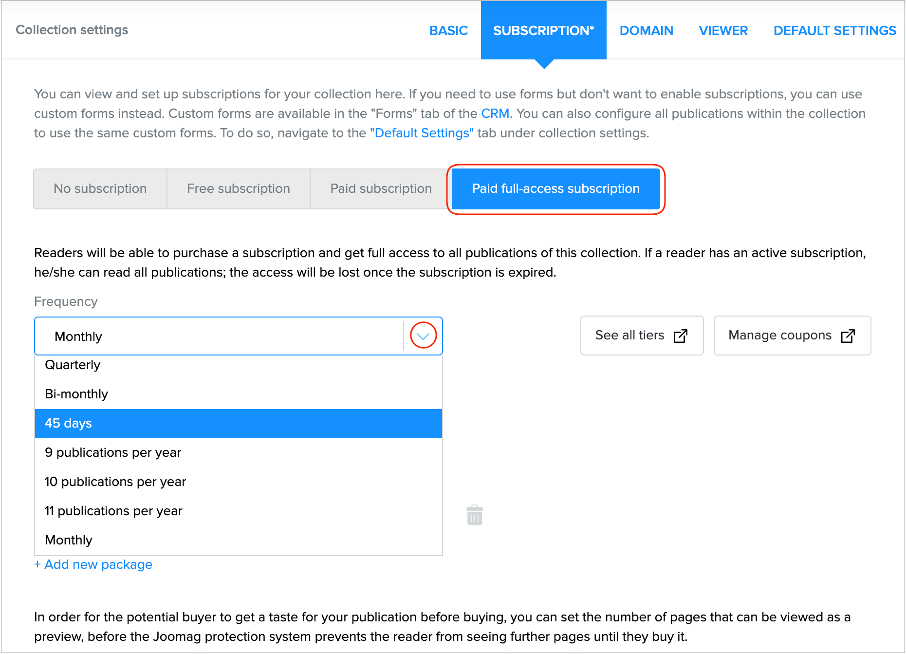The image size is (906, 654).
Task: Switch to Paid subscription option
Action: coord(381,189)
